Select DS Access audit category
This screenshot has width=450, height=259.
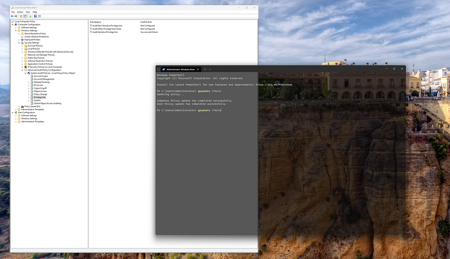[39, 85]
